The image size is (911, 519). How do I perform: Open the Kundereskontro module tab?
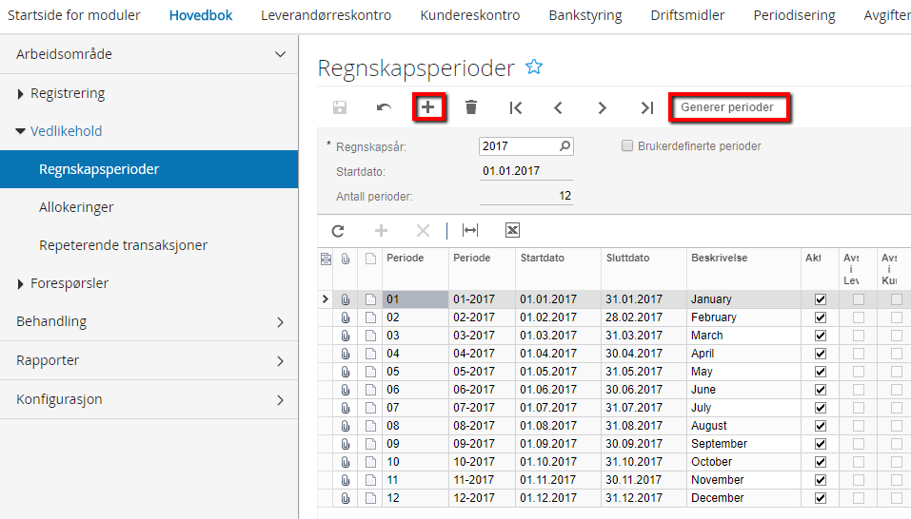[x=470, y=15]
